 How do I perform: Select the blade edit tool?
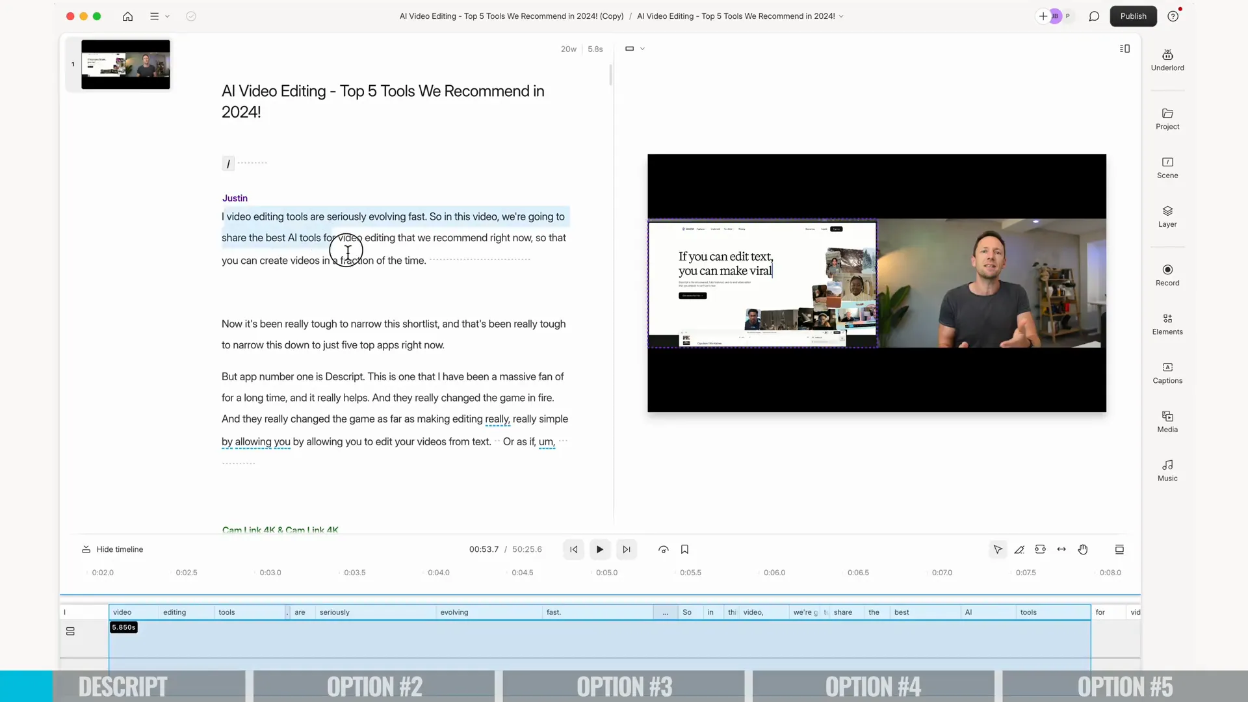(x=1019, y=549)
